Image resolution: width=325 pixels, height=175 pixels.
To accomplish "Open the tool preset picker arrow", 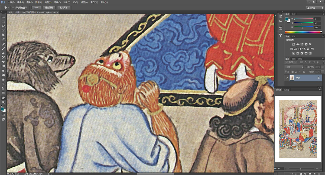I will click(9, 8).
